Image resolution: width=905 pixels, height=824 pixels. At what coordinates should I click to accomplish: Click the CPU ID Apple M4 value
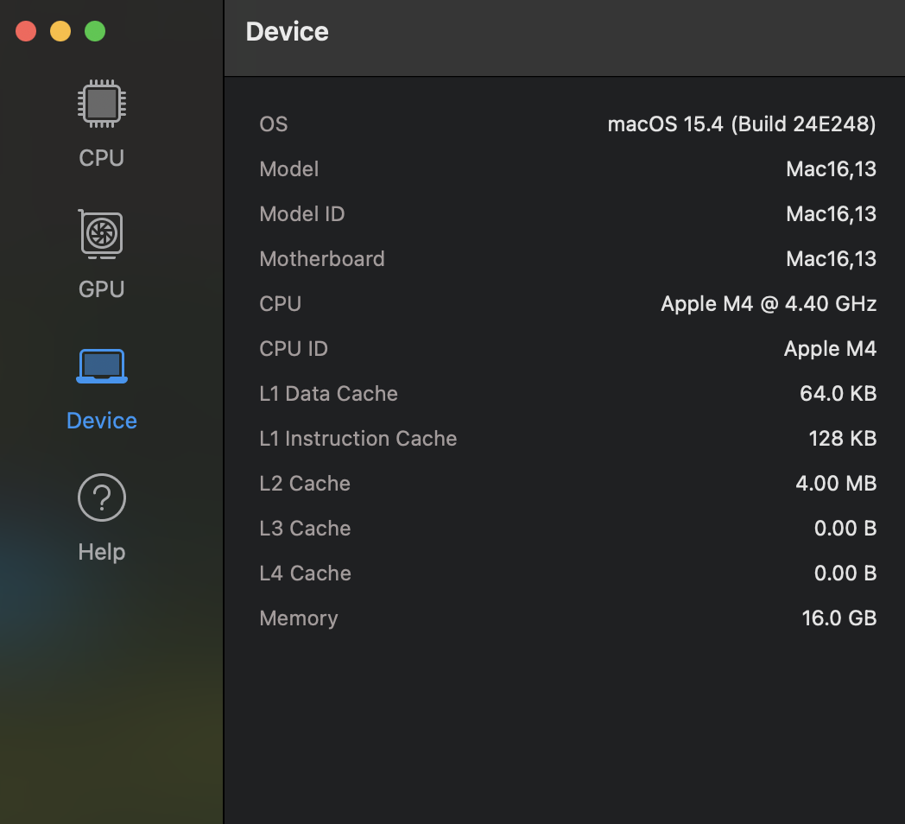click(x=829, y=349)
